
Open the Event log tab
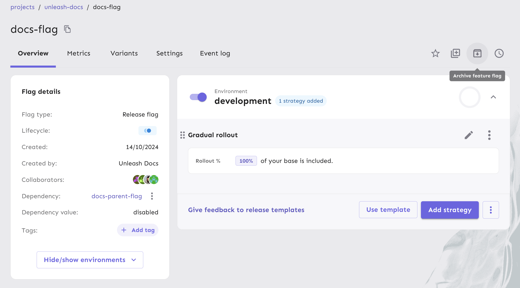215,53
